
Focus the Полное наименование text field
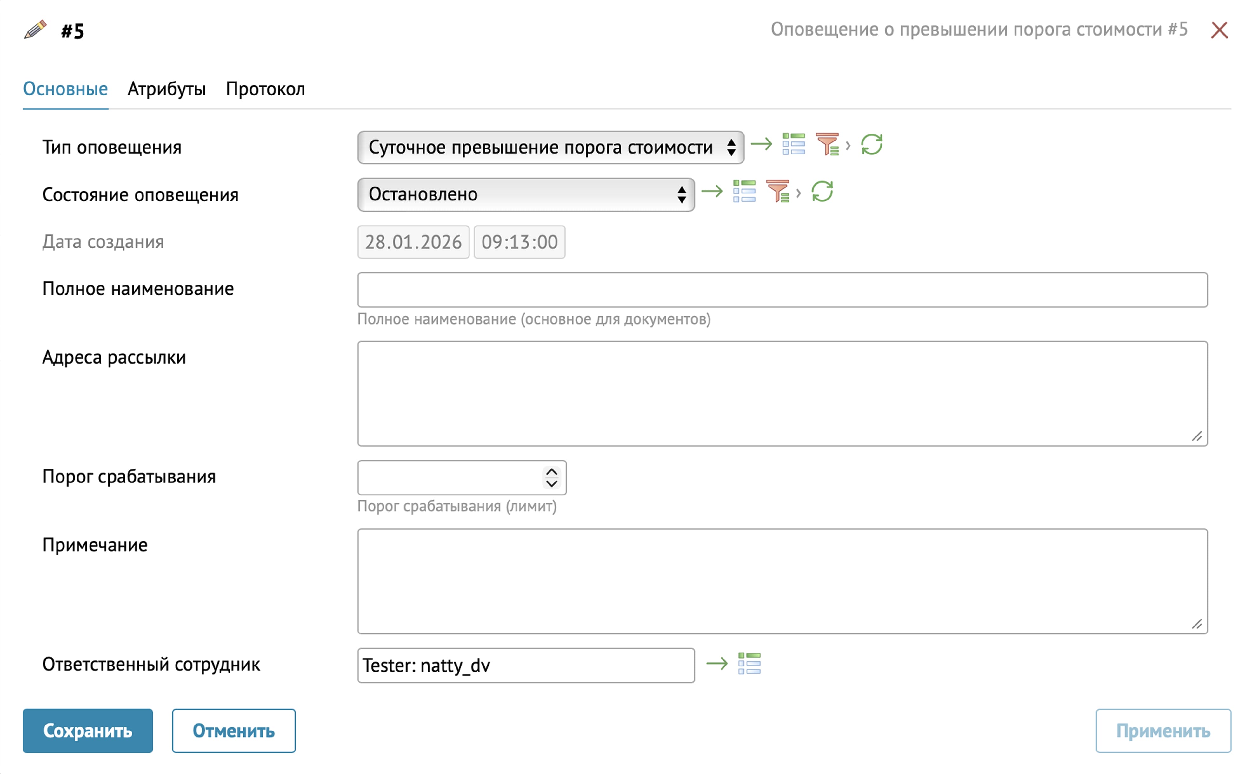pyautogui.click(x=782, y=290)
